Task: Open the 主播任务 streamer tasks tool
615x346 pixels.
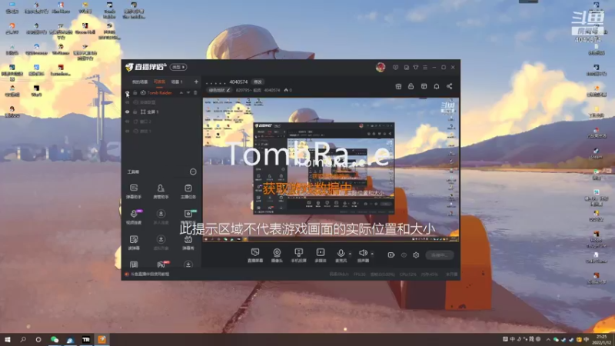Action: [x=188, y=191]
